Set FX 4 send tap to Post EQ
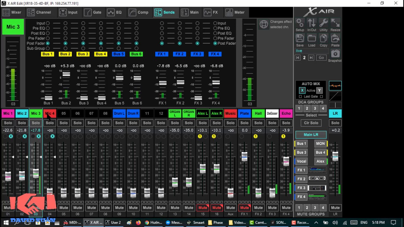The image size is (404, 227). click(215, 33)
